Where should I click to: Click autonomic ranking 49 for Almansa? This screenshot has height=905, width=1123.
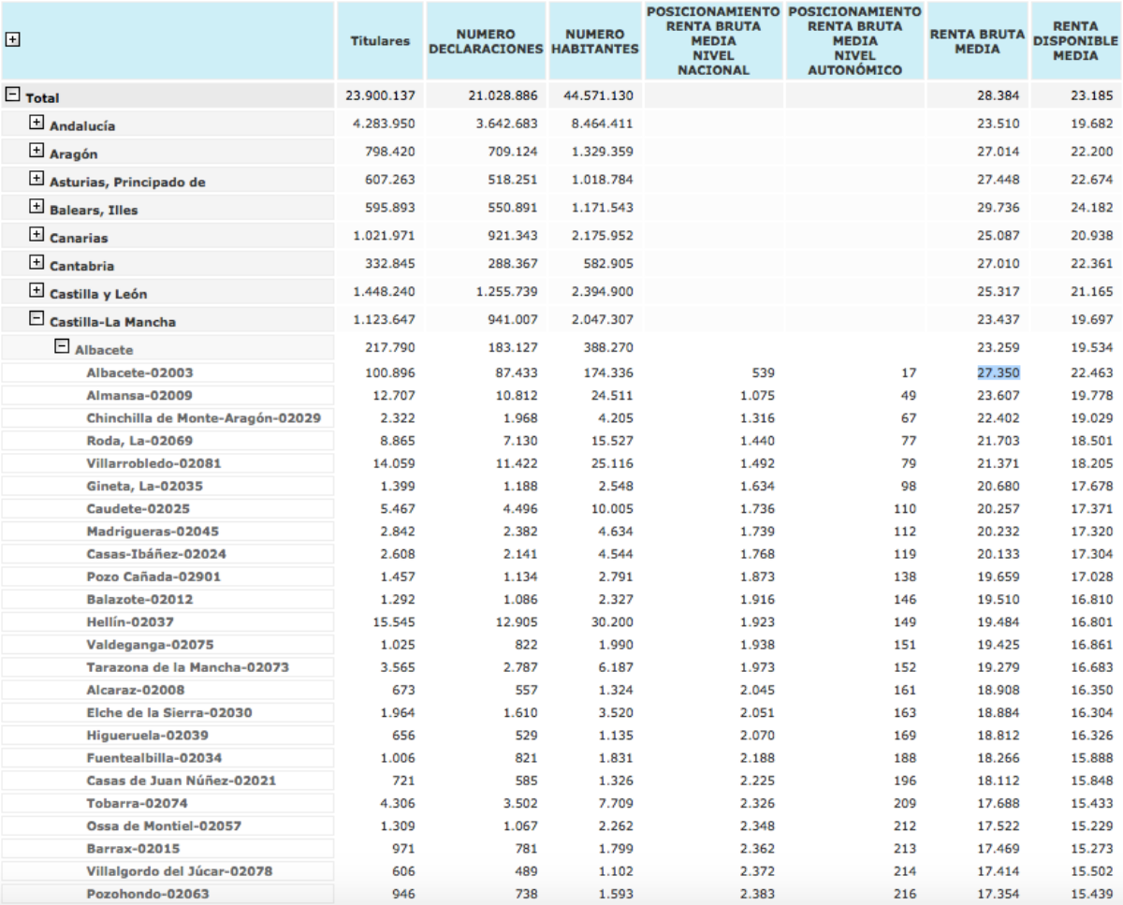[908, 395]
